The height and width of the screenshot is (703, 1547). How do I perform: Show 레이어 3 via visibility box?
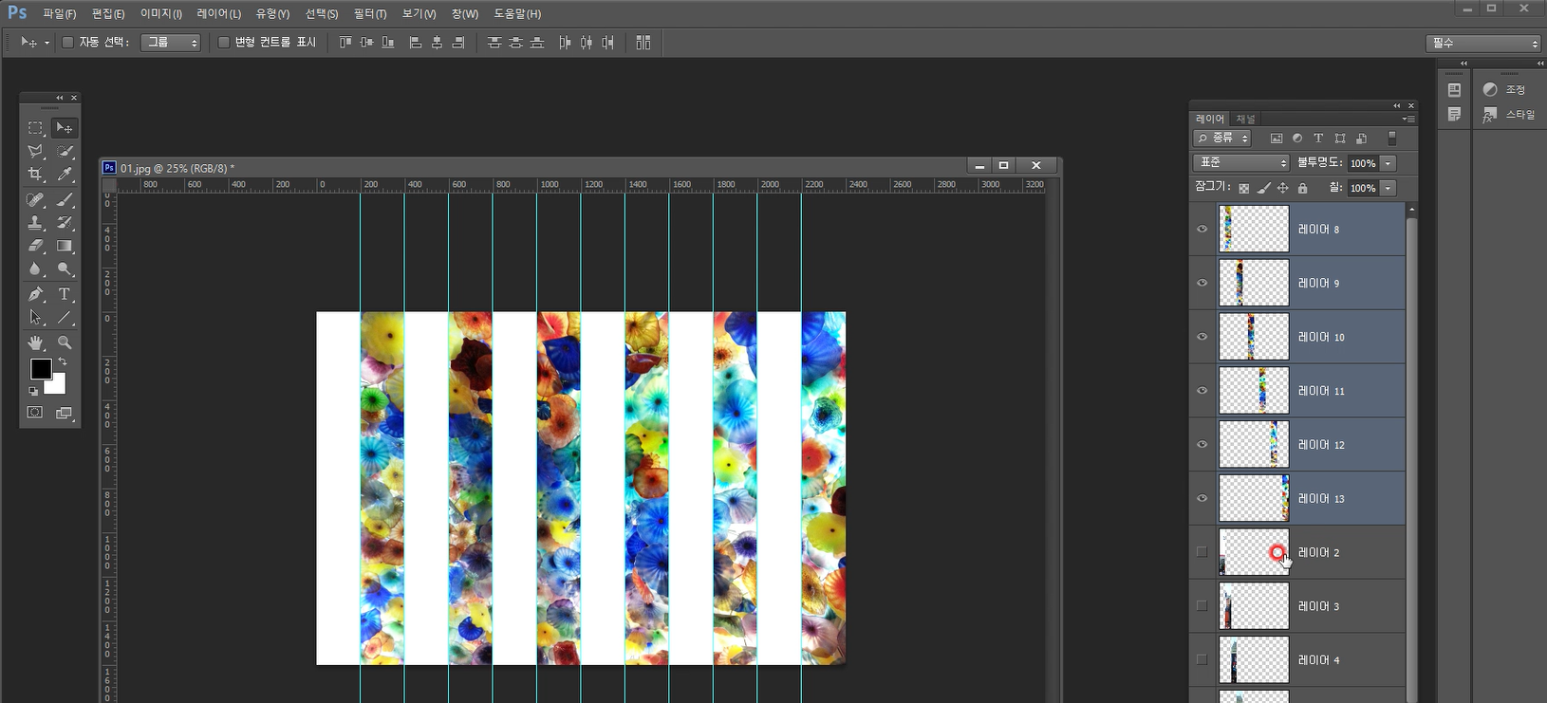tap(1202, 606)
